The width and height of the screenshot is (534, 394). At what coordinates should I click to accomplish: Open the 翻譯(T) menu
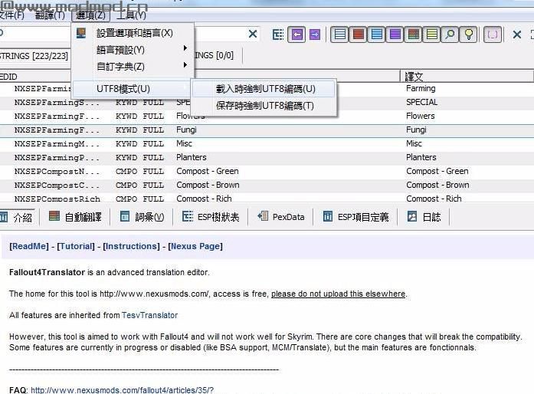click(x=50, y=15)
